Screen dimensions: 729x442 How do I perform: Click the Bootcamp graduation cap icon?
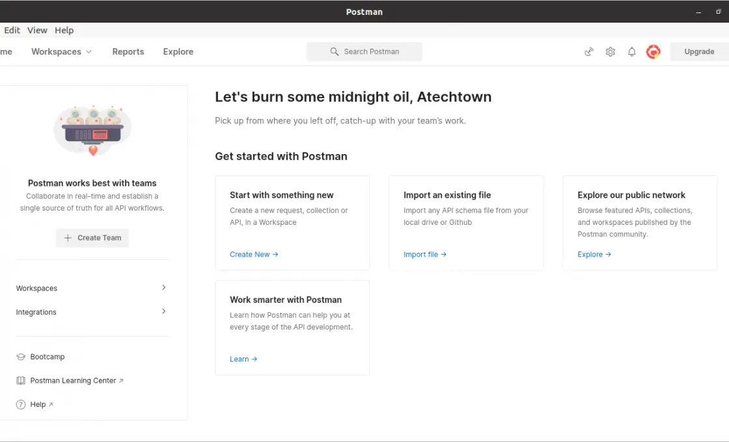(21, 357)
